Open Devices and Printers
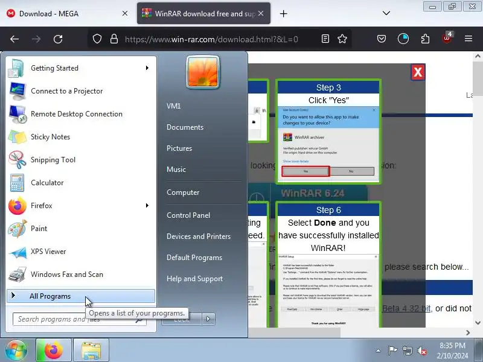This screenshot has height=362, width=483. pyautogui.click(x=199, y=237)
